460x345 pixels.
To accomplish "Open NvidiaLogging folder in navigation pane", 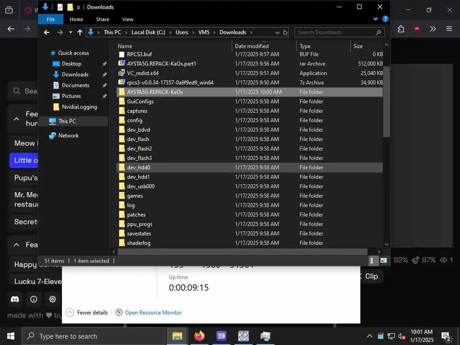I will pos(79,107).
